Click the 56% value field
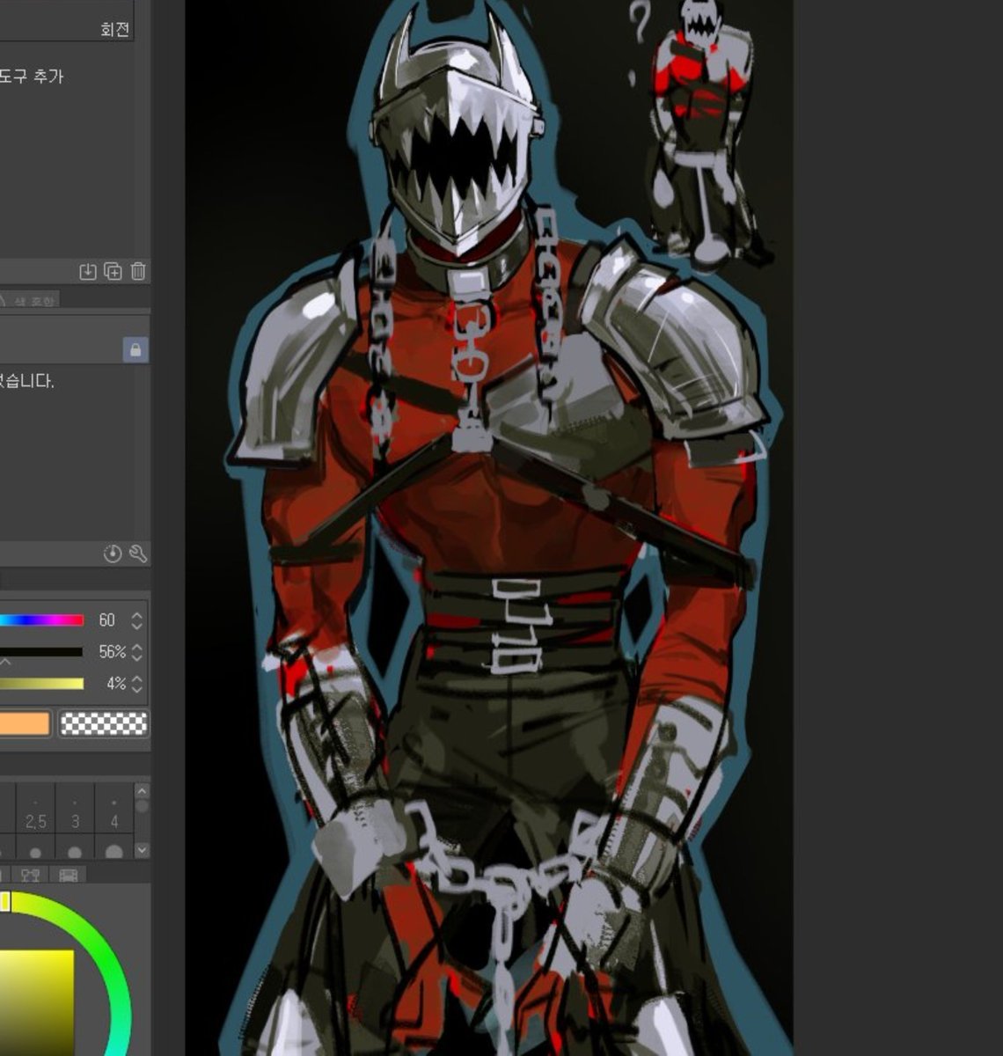 [x=111, y=652]
